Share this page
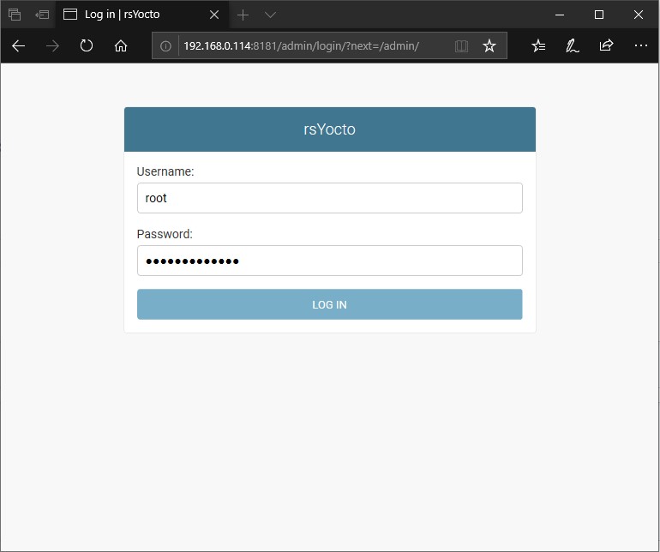This screenshot has height=552, width=660. (x=606, y=46)
